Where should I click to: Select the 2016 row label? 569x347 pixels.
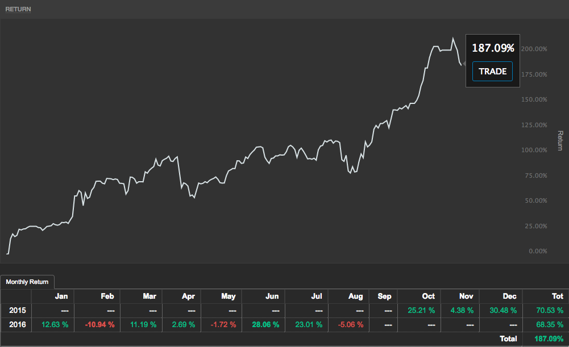click(16, 324)
